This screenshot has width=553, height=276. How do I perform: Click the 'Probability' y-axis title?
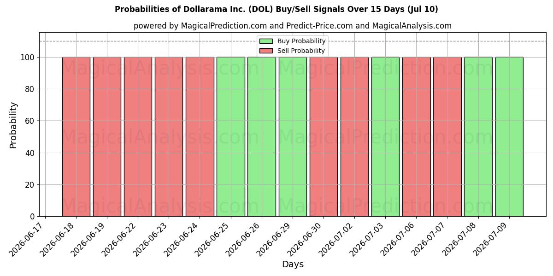[13, 125]
